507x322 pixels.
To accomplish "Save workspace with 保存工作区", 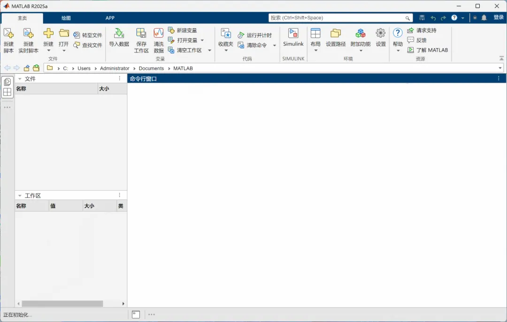I will 141,40.
